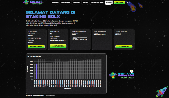Click the Web3Payments logo icon in footer
Viewport: 169px width, 98px height.
(x=45, y=95)
